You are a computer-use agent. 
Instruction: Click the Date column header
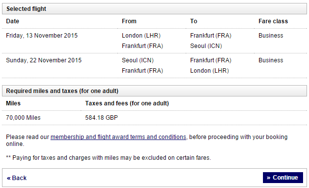[12, 21]
